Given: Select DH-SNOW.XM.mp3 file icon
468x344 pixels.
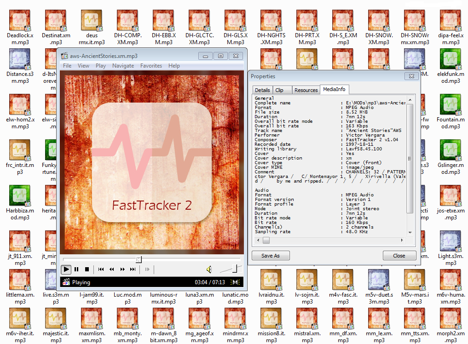Looking at the screenshot, I should pyautogui.click(x=379, y=21).
